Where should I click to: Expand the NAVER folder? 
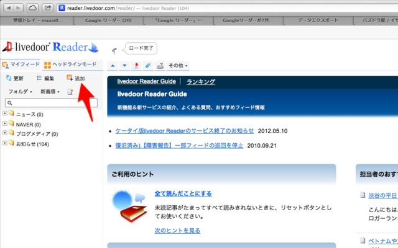tap(4, 123)
